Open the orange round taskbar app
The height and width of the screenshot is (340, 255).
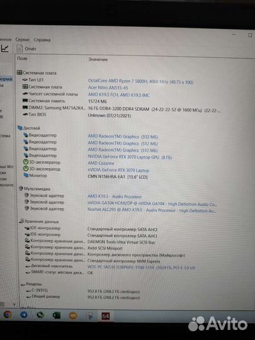point(73,315)
